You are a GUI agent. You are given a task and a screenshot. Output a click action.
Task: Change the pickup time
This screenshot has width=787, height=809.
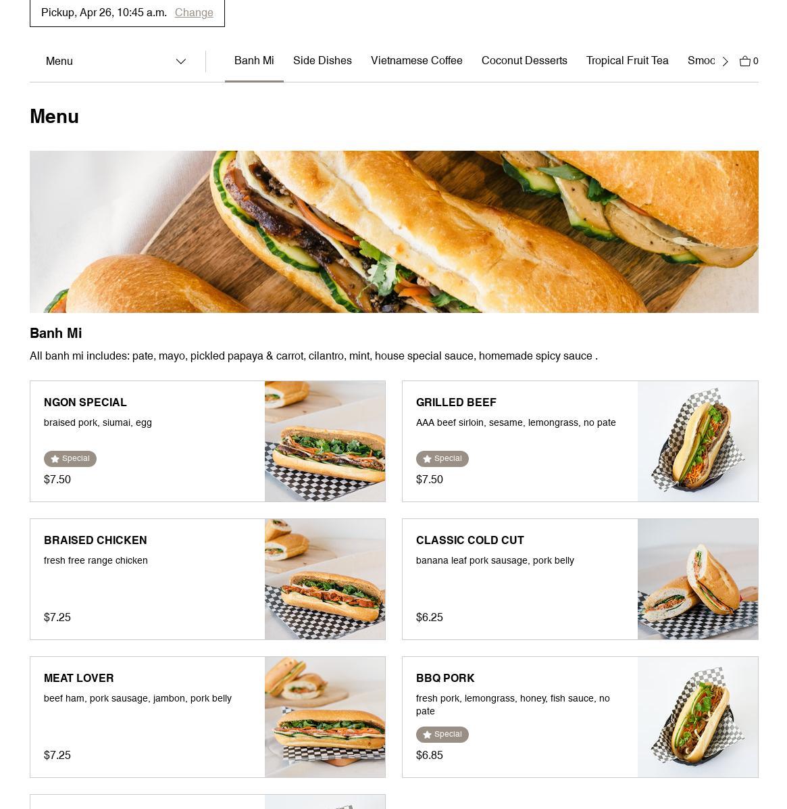tap(194, 12)
